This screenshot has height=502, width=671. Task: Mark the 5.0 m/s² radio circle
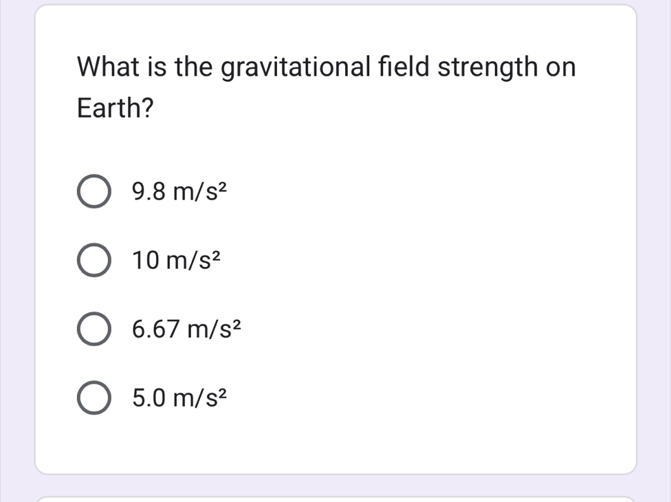(x=92, y=399)
